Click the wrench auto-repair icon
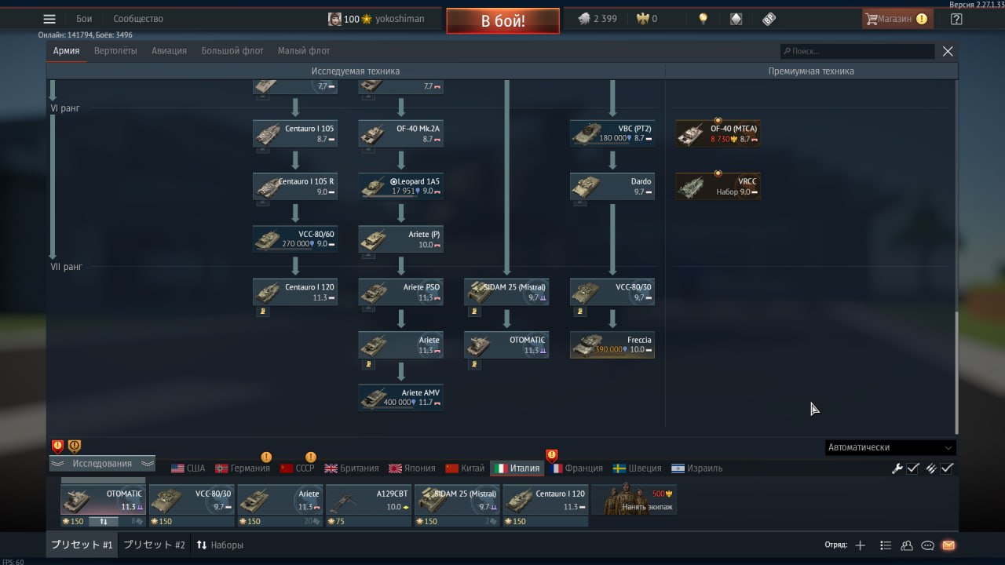This screenshot has height=565, width=1005. 897,468
